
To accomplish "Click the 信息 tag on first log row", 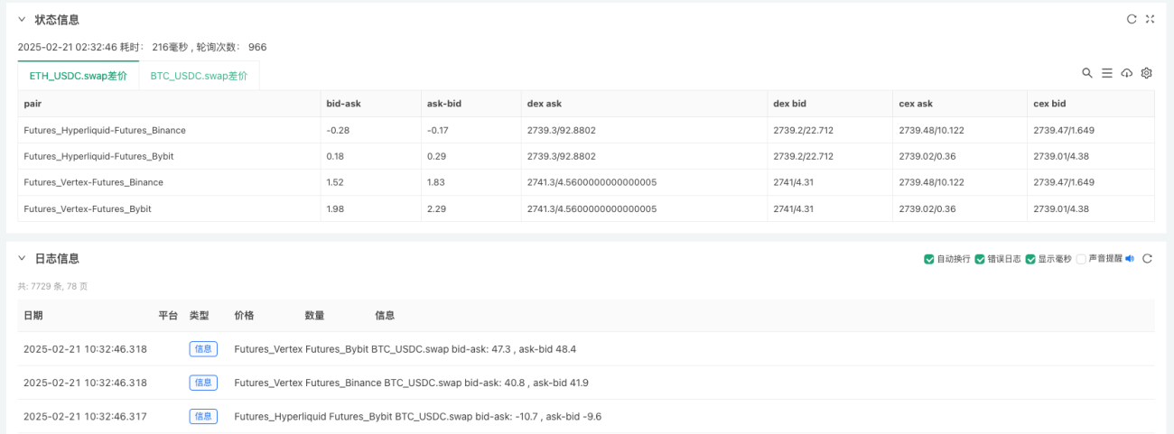I will pyautogui.click(x=203, y=348).
